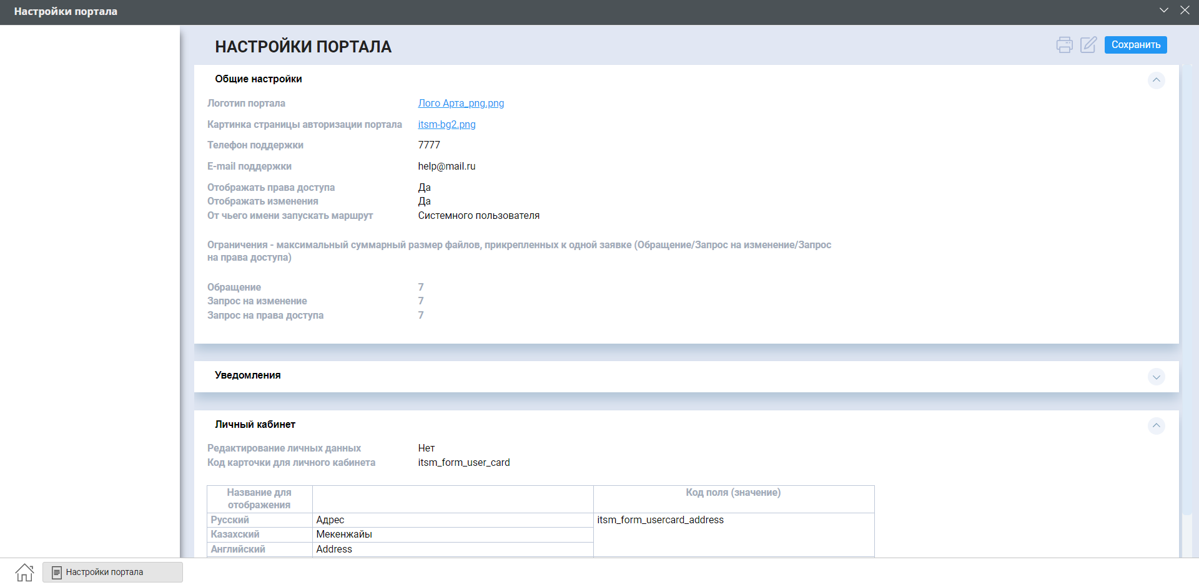Image resolution: width=1199 pixels, height=585 pixels.
Task: Click the value 7 for Запрос на права доступа
Action: (421, 316)
